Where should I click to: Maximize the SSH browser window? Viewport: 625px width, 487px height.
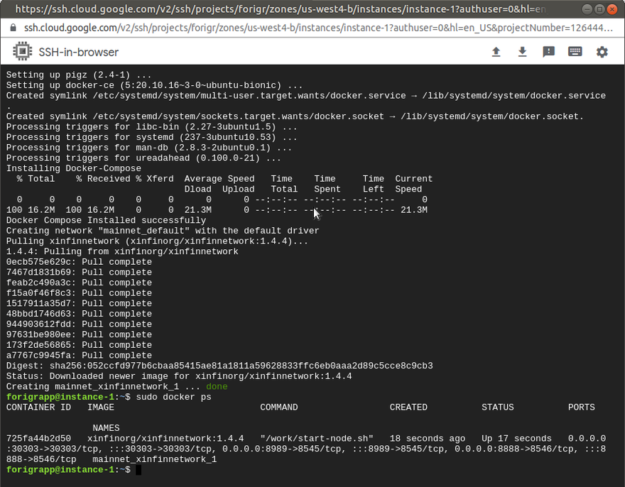[x=598, y=9]
